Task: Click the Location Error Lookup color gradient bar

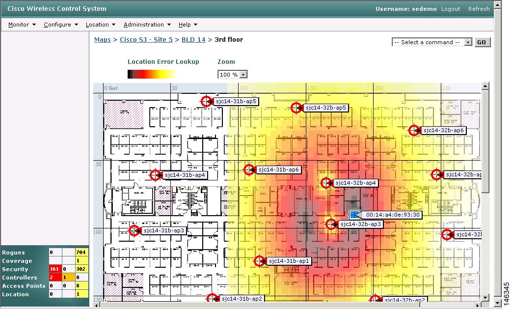Action: (x=152, y=74)
